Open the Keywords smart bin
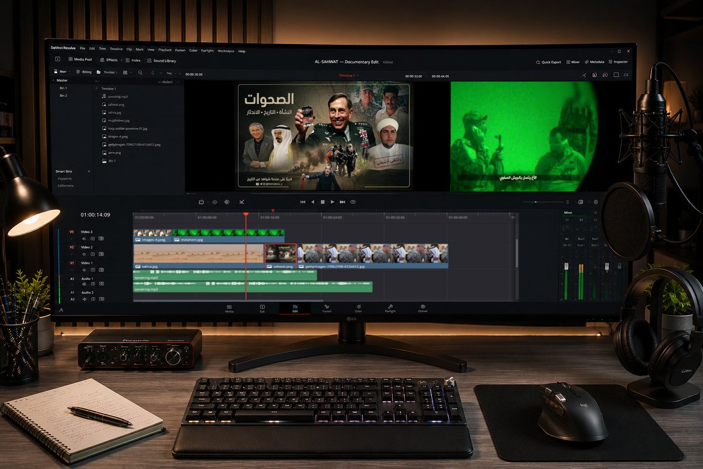This screenshot has width=703, height=469. coord(65,179)
